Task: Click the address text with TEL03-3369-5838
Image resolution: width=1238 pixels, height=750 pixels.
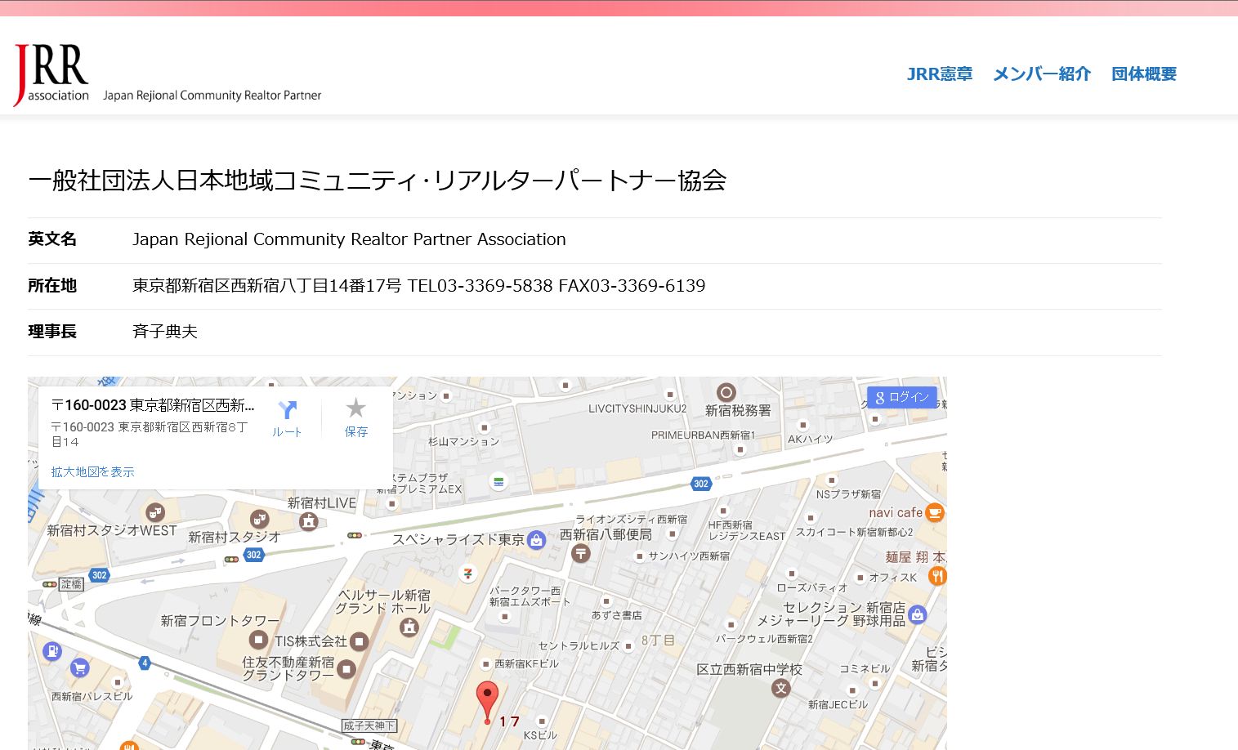Action: pyautogui.click(x=418, y=286)
